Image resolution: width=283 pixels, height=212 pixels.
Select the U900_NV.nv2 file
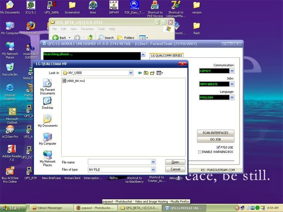(74, 81)
